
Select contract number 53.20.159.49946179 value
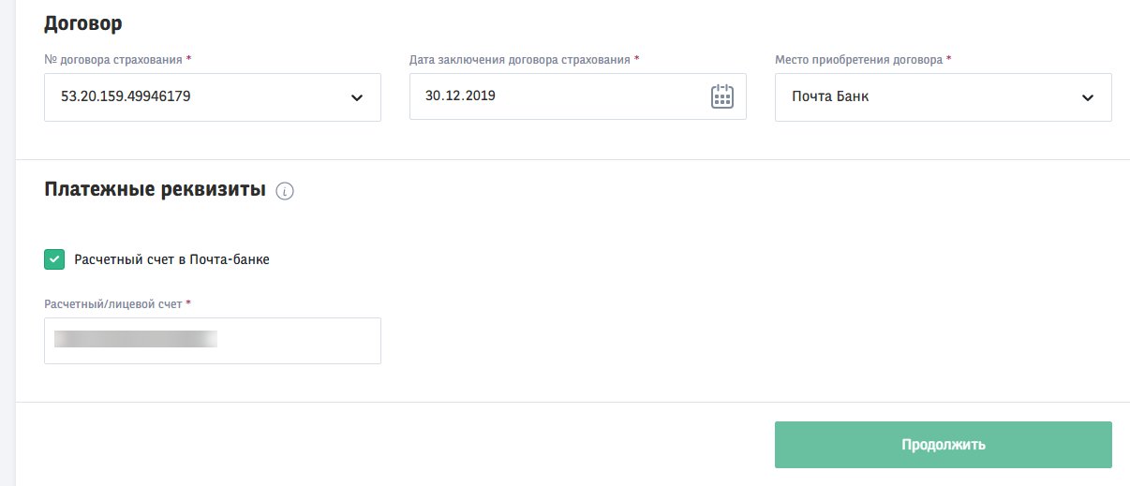[x=126, y=96]
